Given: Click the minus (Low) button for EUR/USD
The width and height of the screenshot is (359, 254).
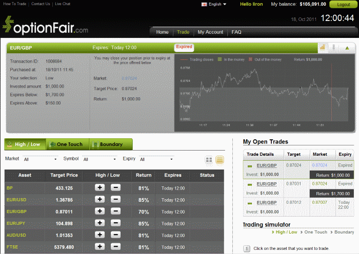Looking at the screenshot, I should tap(115, 200).
